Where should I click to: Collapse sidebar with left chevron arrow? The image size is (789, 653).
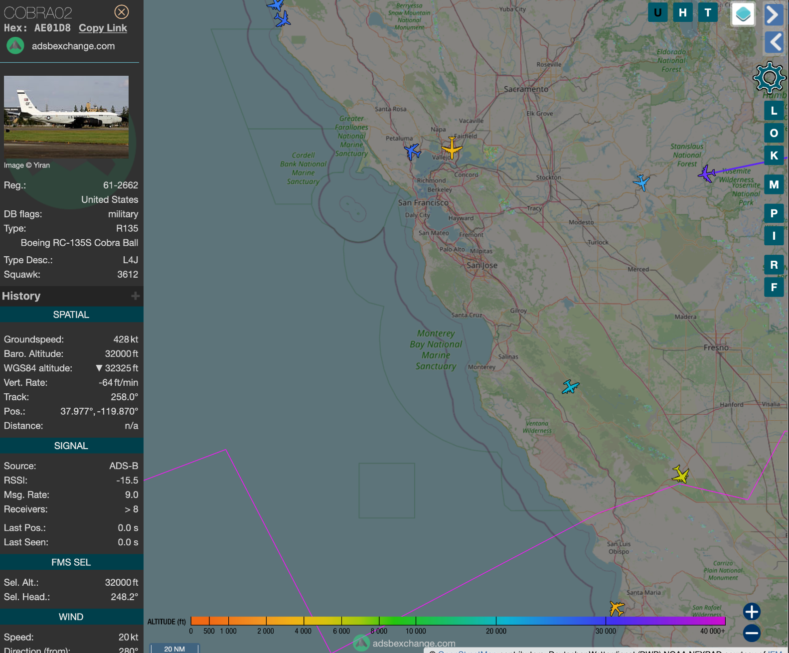773,42
